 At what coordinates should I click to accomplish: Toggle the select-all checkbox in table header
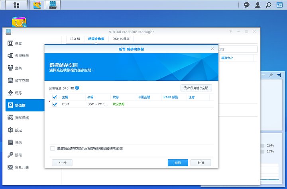point(55,97)
